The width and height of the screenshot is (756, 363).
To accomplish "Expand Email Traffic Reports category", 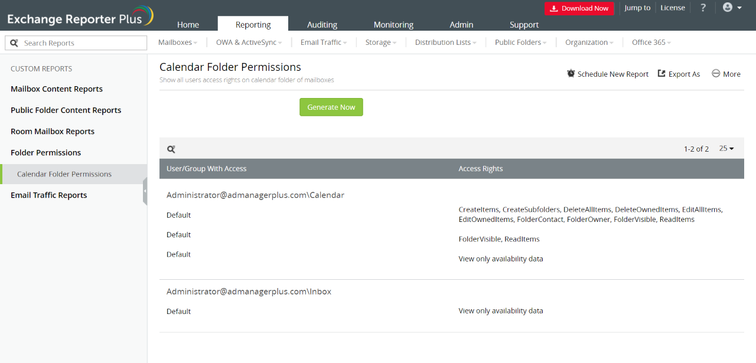I will point(49,195).
